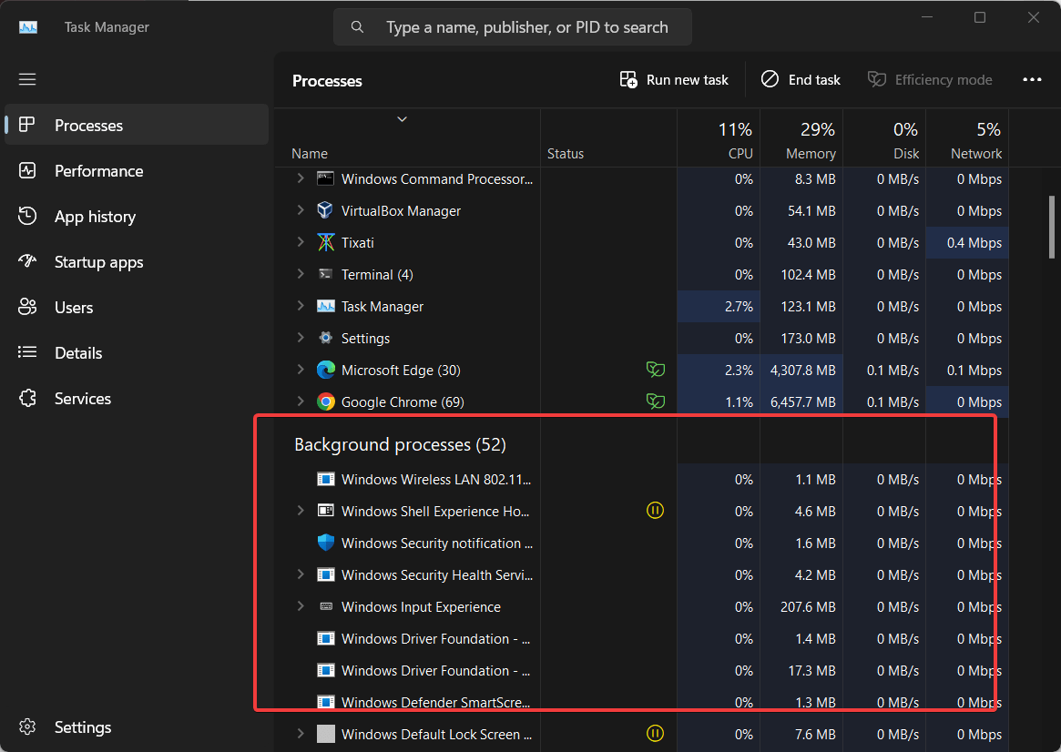
Task: Expand the Terminal process group
Action: point(300,274)
